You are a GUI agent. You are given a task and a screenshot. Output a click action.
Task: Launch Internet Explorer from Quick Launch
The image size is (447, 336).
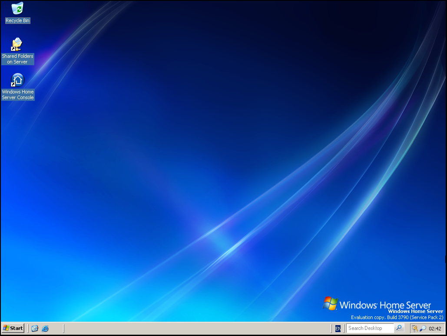pyautogui.click(x=45, y=329)
